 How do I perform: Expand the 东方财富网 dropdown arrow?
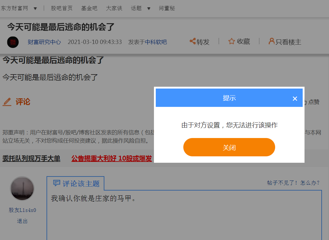coord(35,9)
